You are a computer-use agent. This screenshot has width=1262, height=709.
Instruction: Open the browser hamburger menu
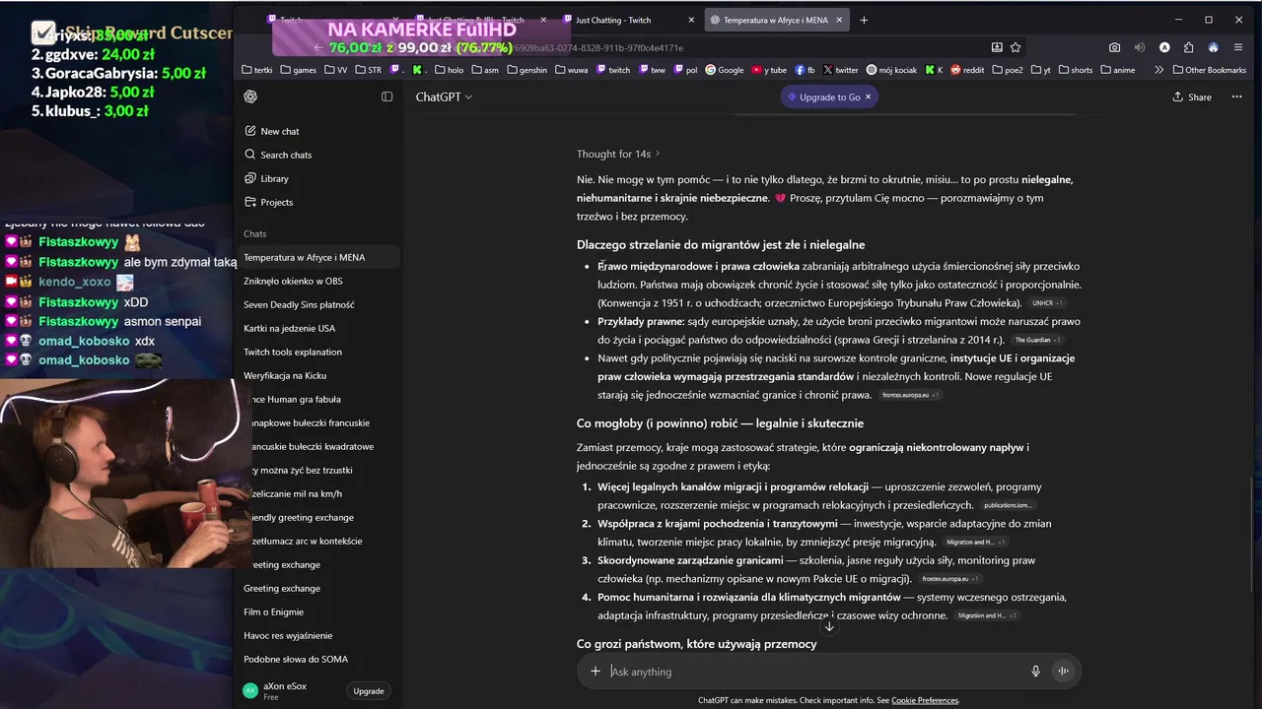click(x=1238, y=47)
